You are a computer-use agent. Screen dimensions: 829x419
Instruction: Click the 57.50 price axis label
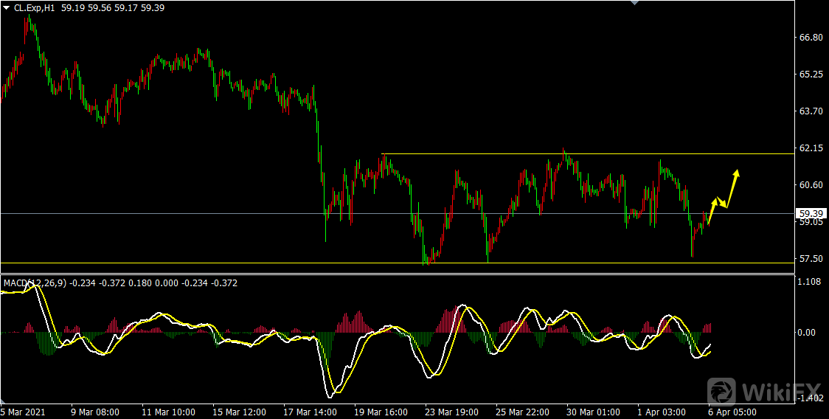tap(811, 259)
